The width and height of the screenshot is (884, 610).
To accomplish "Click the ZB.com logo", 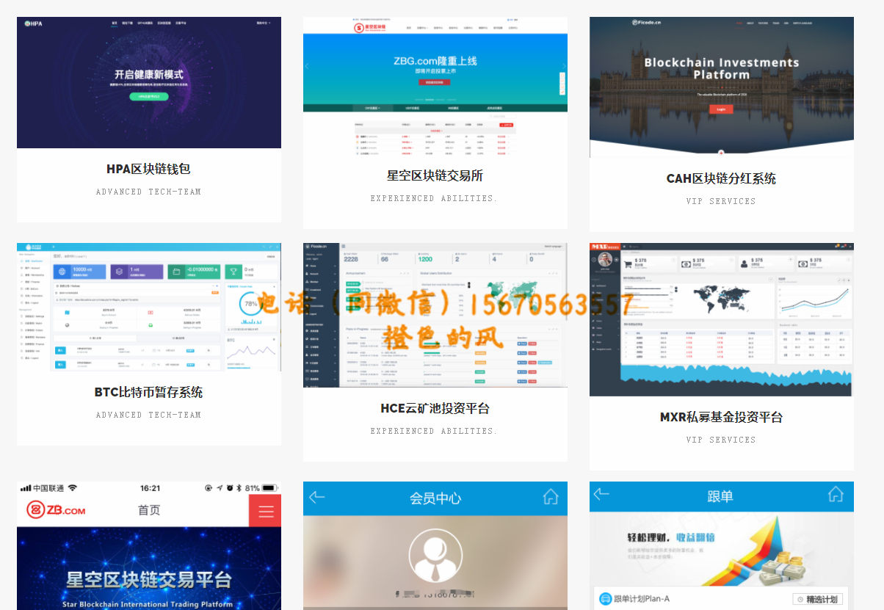I will click(56, 510).
